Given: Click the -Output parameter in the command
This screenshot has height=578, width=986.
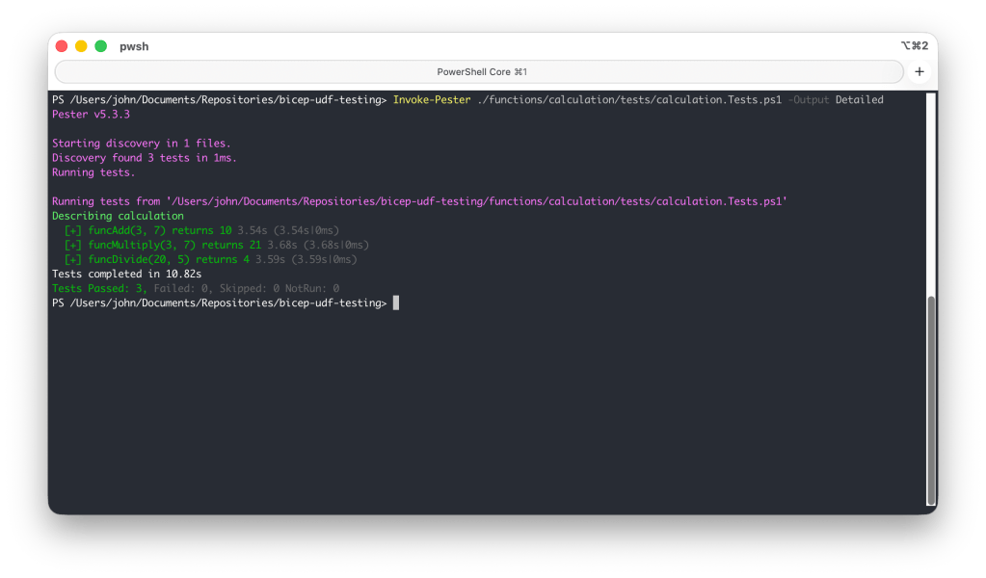Looking at the screenshot, I should coord(808,100).
